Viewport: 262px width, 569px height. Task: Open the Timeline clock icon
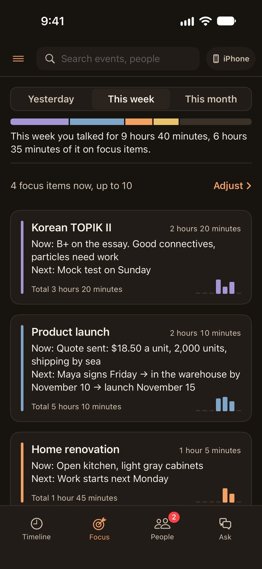36,524
